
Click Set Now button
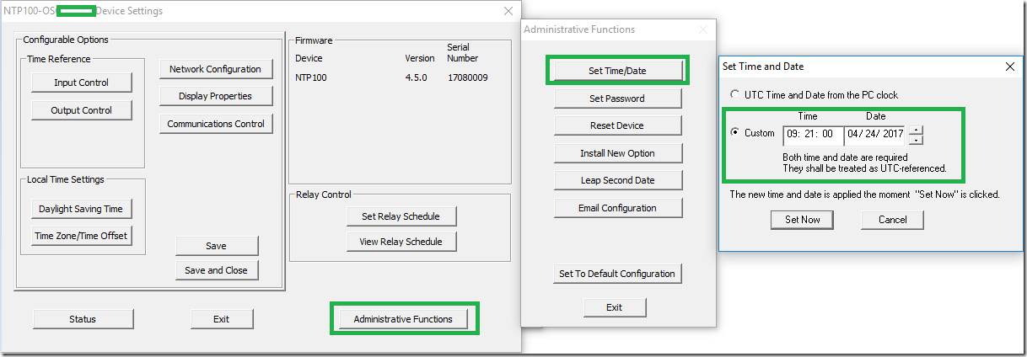click(x=802, y=220)
